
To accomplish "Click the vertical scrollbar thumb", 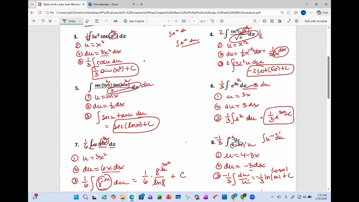I will 329,77.
